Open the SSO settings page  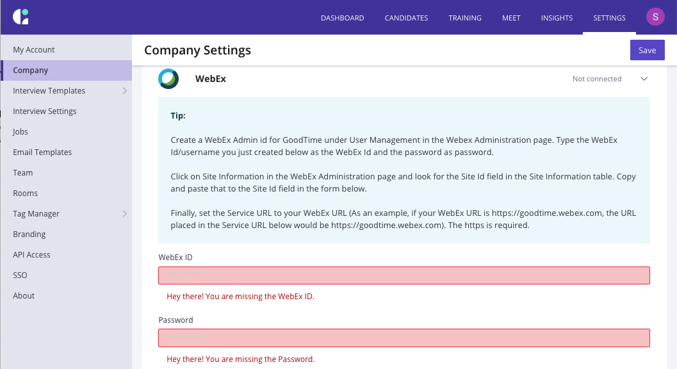coord(20,275)
